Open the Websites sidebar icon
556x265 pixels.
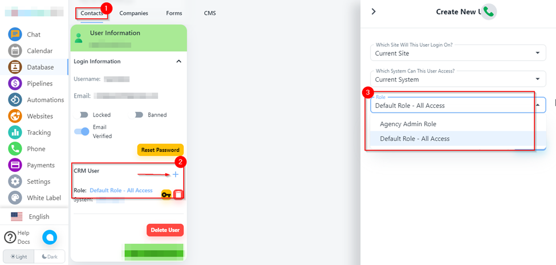pyautogui.click(x=15, y=116)
